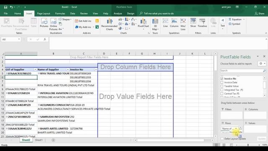Insert a Line sparkline

coord(165,23)
